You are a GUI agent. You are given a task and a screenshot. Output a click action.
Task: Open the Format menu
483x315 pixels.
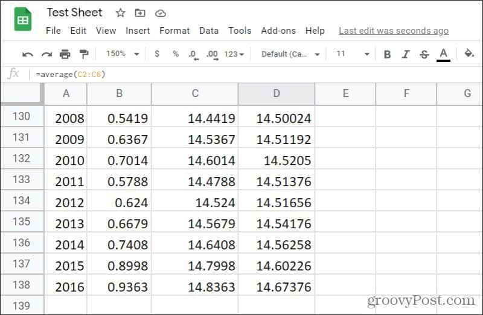point(174,31)
